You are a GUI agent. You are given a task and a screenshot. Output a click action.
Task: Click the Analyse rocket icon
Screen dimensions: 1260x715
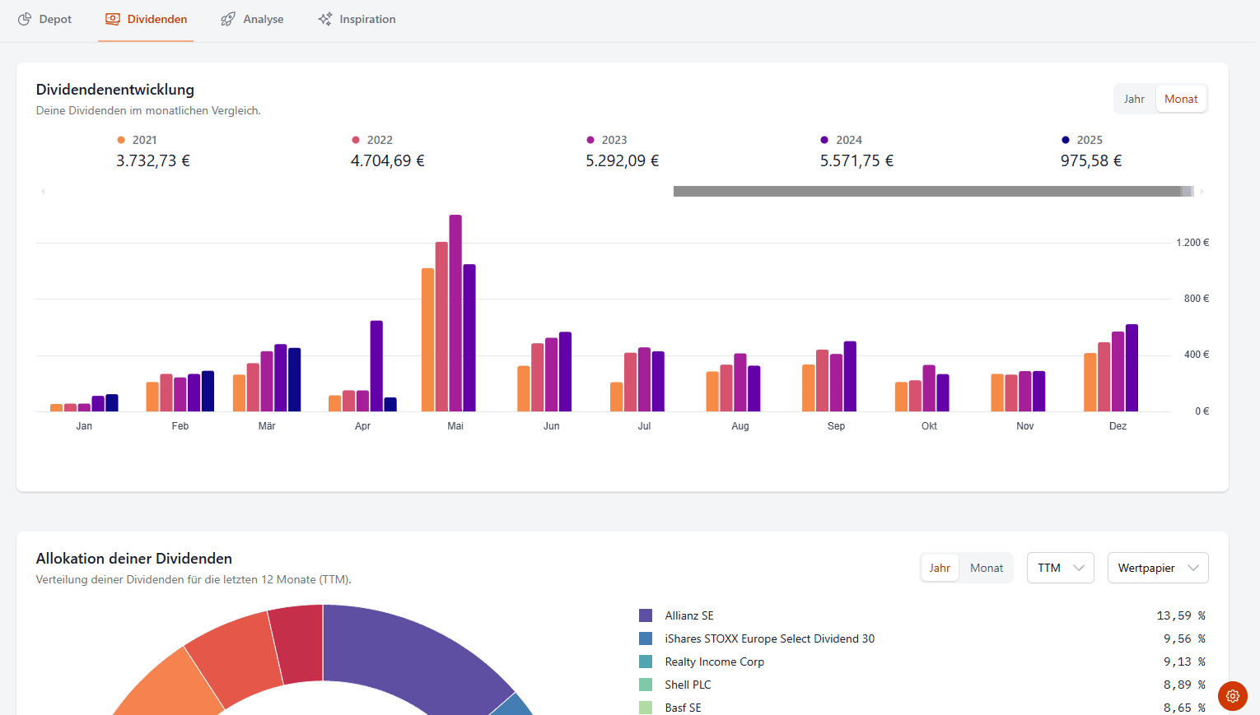point(228,19)
